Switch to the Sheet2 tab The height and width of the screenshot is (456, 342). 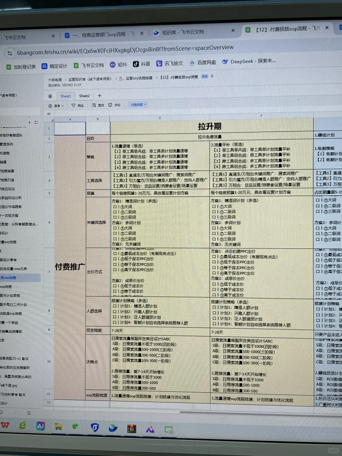point(84,96)
